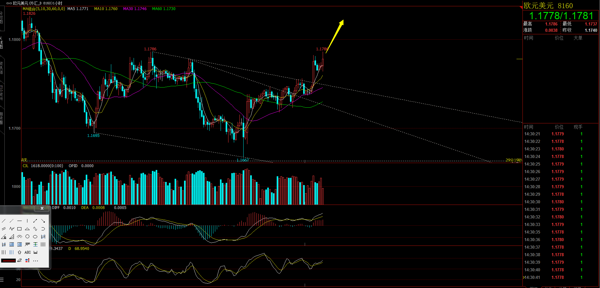Pick the parallel lines drawing tool
600x288 pixels.
click(4, 229)
